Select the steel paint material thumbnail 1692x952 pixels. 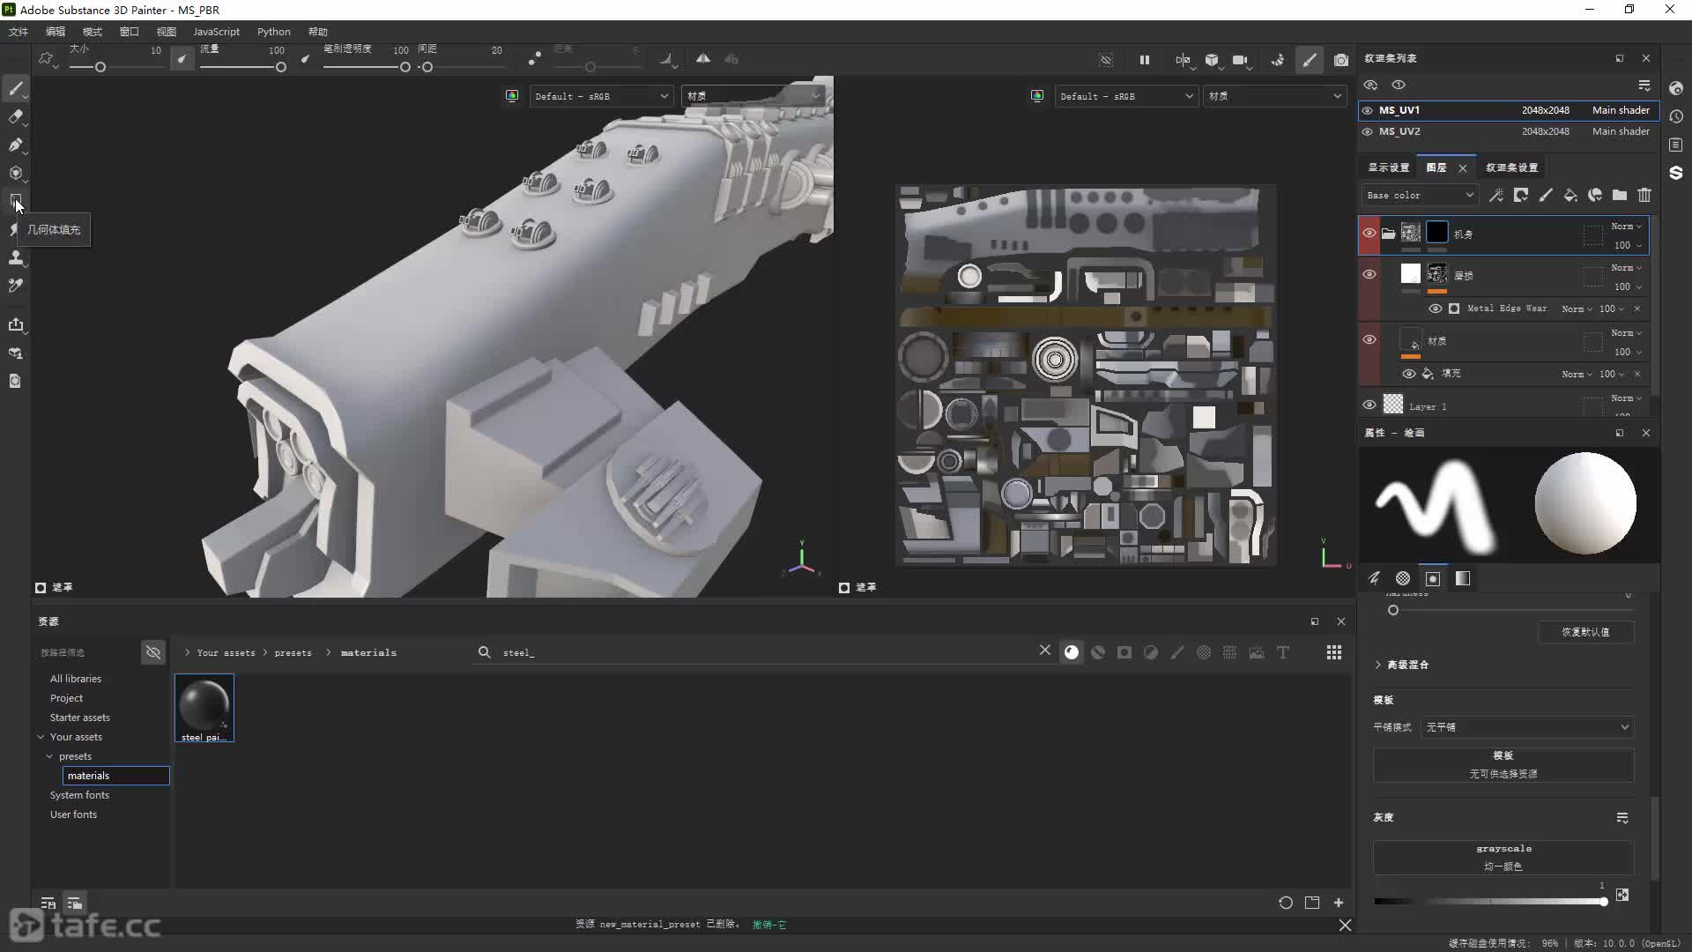pos(204,709)
